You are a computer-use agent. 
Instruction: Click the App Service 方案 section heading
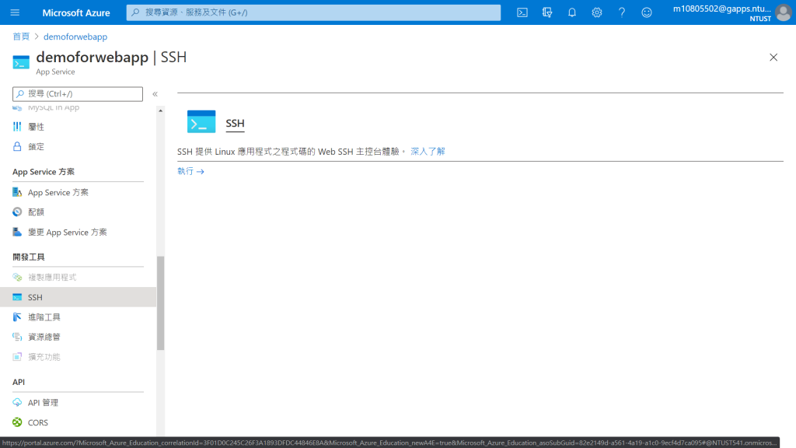click(44, 172)
